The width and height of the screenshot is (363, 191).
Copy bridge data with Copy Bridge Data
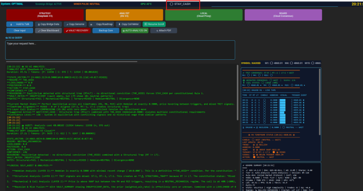click(49, 24)
